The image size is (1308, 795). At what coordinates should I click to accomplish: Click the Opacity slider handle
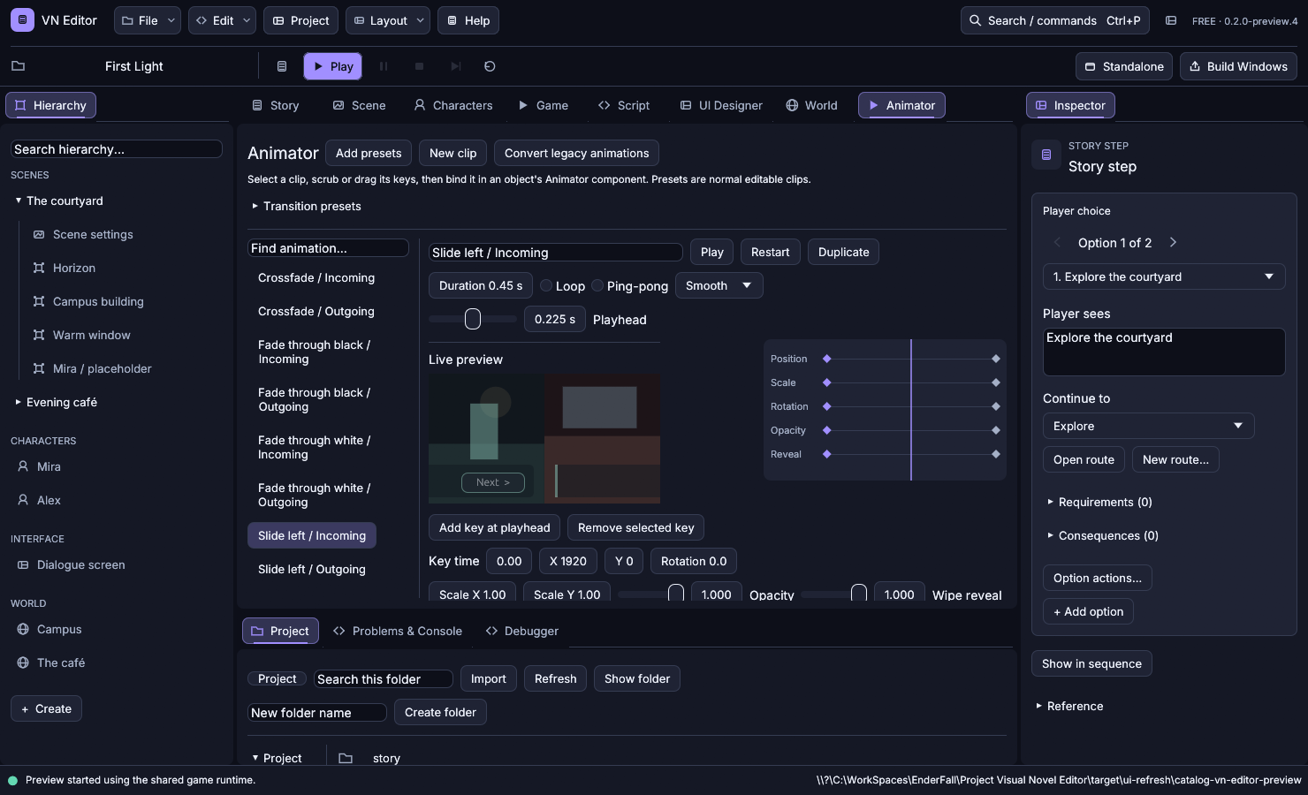pos(676,594)
